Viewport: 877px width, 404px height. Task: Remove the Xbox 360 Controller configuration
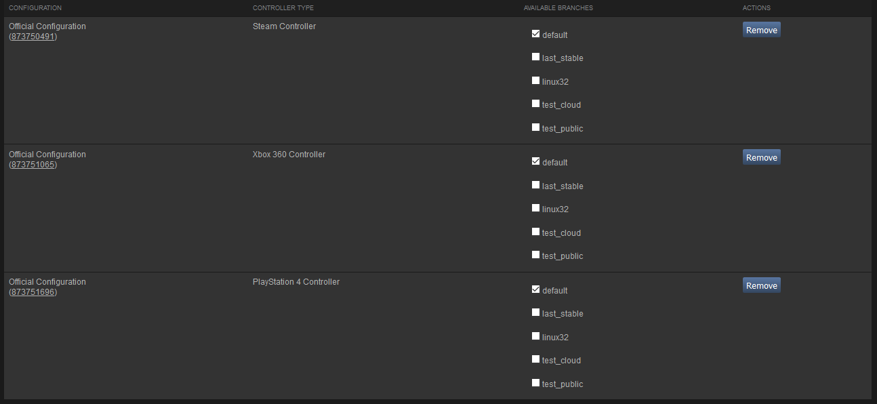point(762,157)
